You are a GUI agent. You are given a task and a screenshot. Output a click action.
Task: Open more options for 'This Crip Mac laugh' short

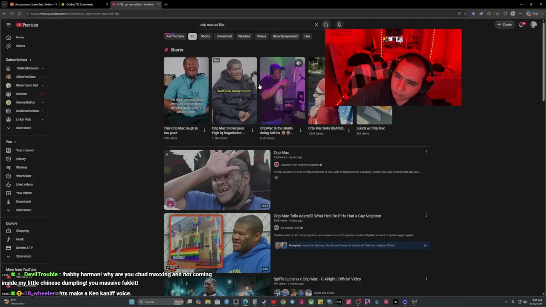[204, 130]
